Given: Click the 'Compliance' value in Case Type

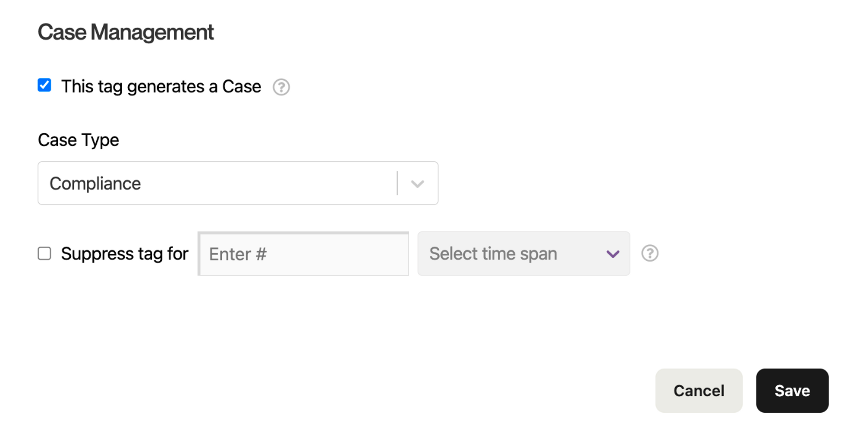Looking at the screenshot, I should tap(95, 184).
